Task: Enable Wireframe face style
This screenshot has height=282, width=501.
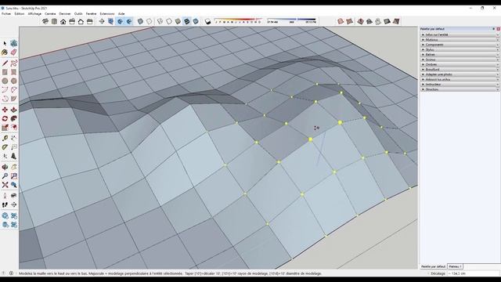Action: [160, 21]
